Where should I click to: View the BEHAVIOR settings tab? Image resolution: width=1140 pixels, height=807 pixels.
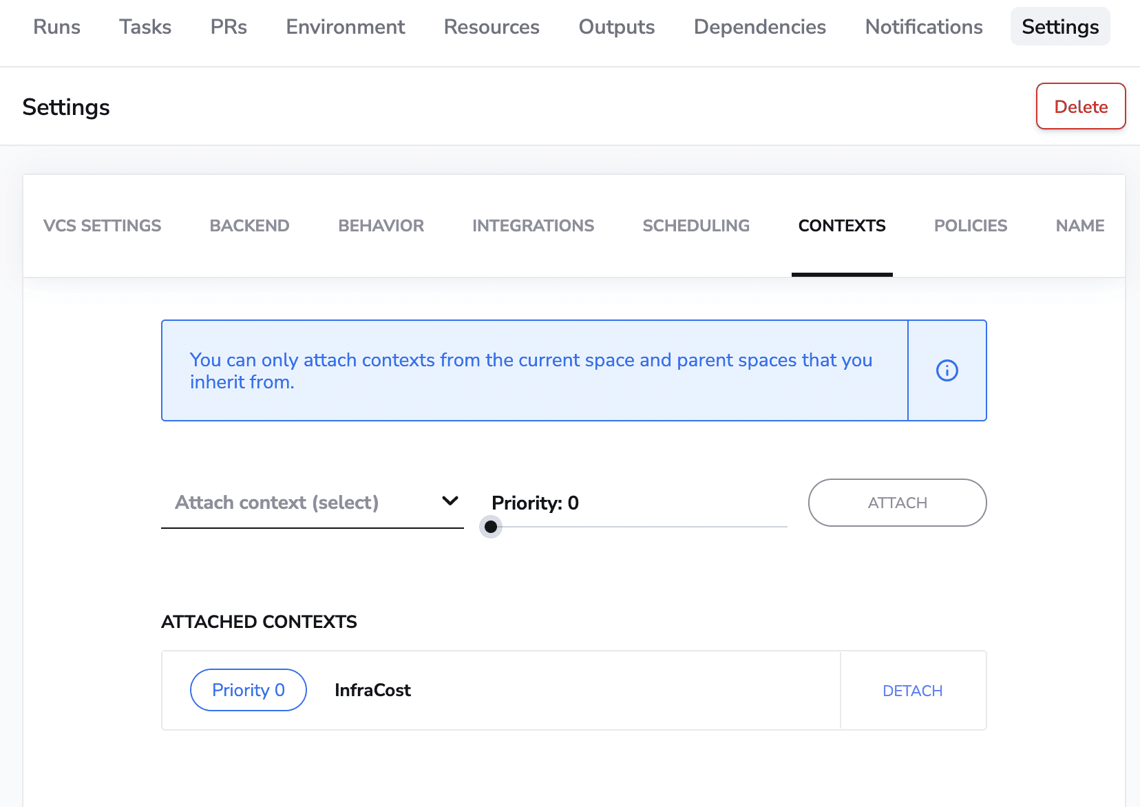380,225
